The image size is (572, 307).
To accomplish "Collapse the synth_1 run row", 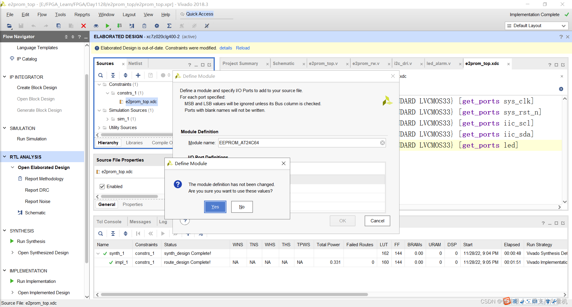I will pos(98,254).
